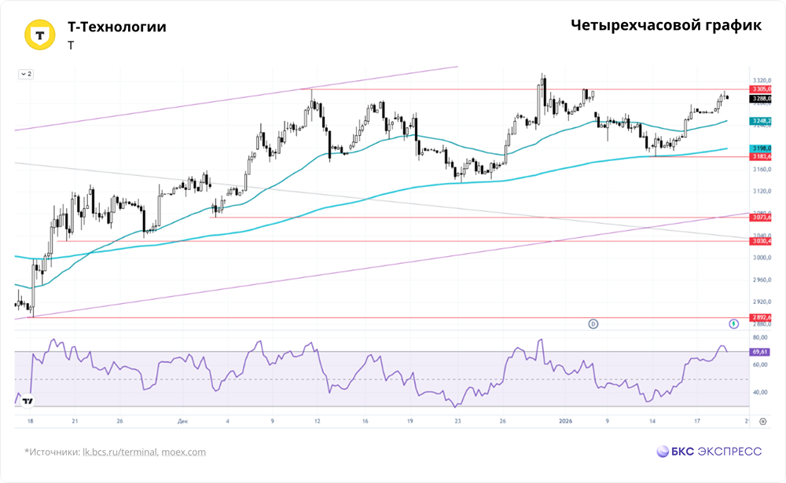This screenshot has width=786, height=483.
Task: Click the 2960,0 price axis tick
Action: pyautogui.click(x=762, y=280)
